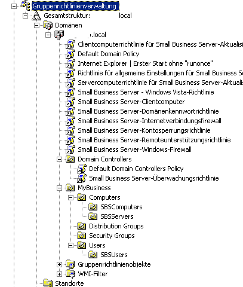The width and height of the screenshot is (243, 287).
Task: Expand the Gruppenrichtlinienobjekte node
Action: pos(59,264)
